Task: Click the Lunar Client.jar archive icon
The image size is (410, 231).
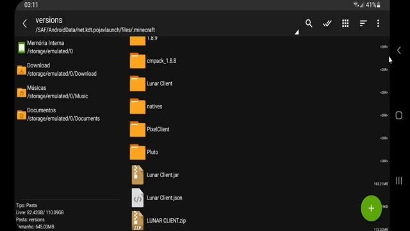Action: click(x=138, y=175)
